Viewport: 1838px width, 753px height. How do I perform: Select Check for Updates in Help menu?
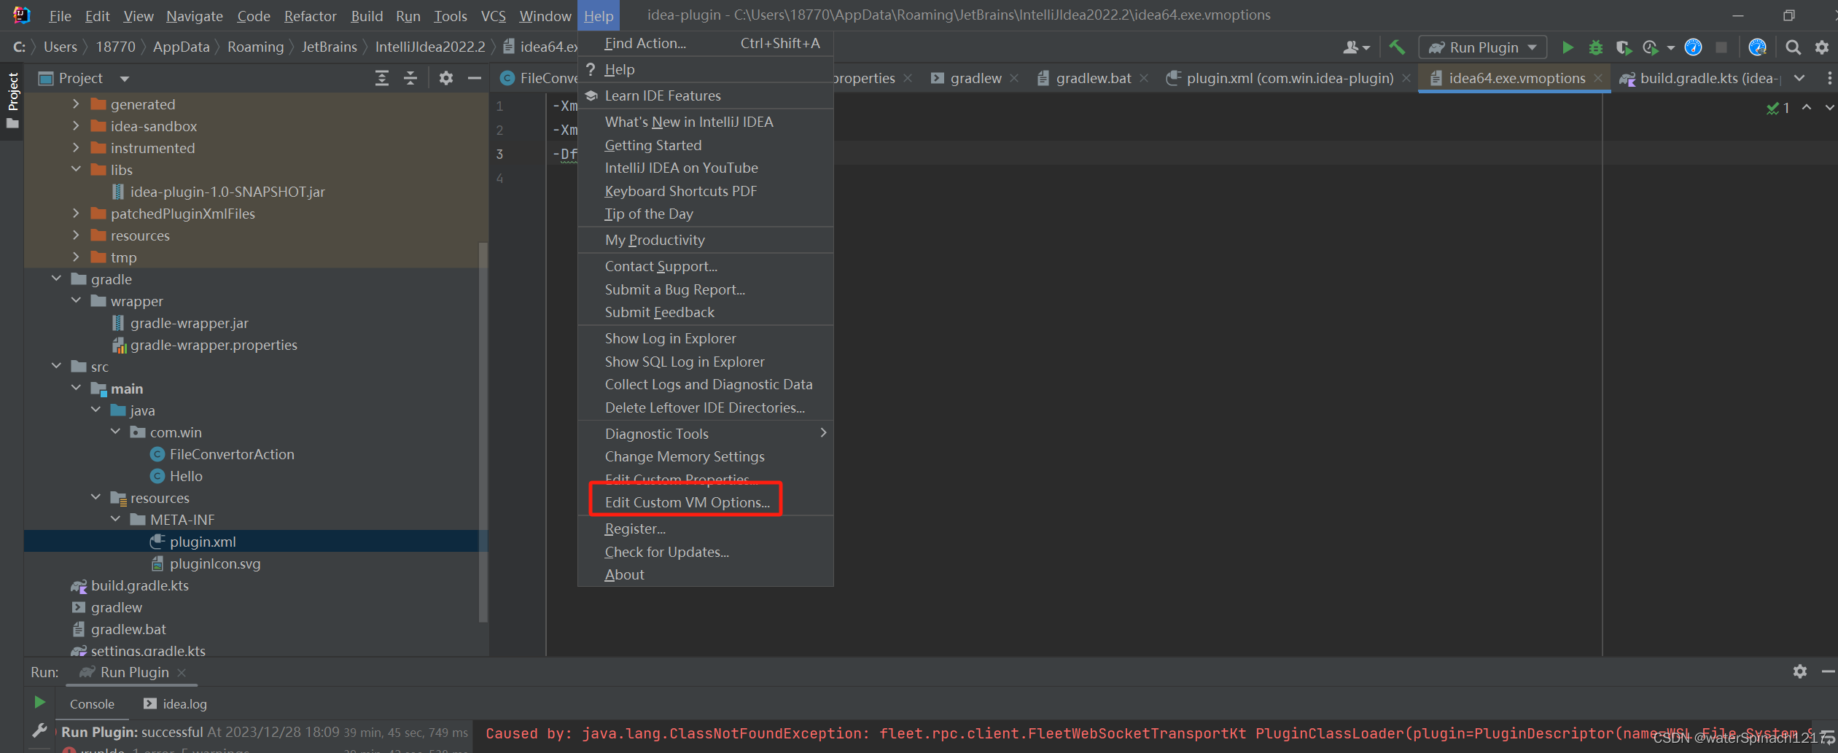coord(706,552)
